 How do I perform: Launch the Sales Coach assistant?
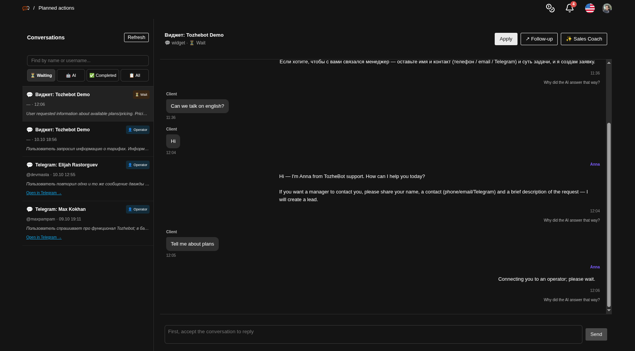pos(584,39)
